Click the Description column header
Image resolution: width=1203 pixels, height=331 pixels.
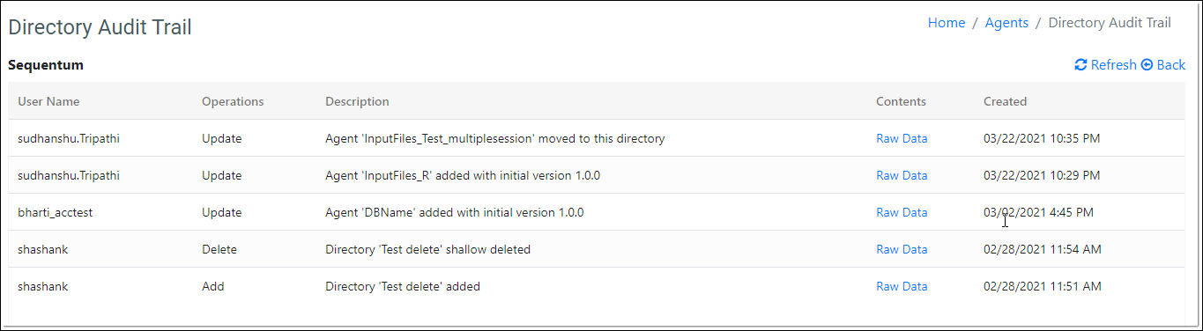[357, 101]
